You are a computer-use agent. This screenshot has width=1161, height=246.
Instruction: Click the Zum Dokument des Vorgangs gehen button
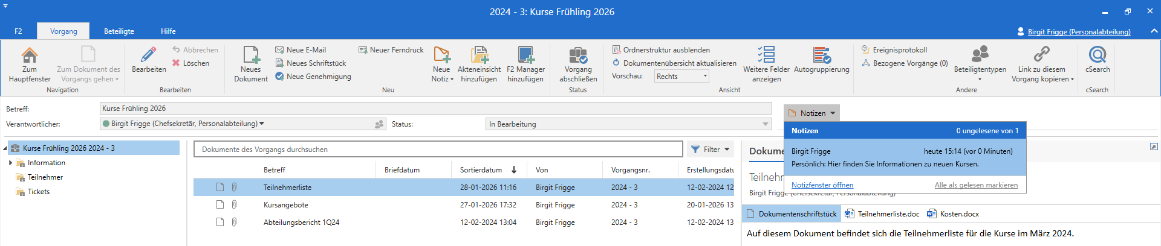tap(88, 64)
